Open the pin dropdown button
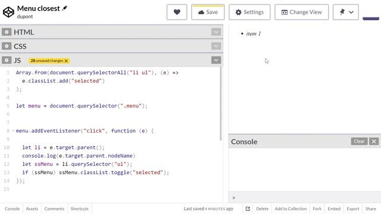The width and height of the screenshot is (381, 214). pyautogui.click(x=345, y=12)
